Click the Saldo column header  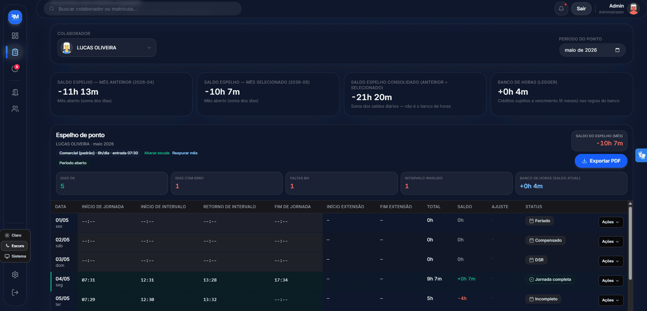(465, 207)
